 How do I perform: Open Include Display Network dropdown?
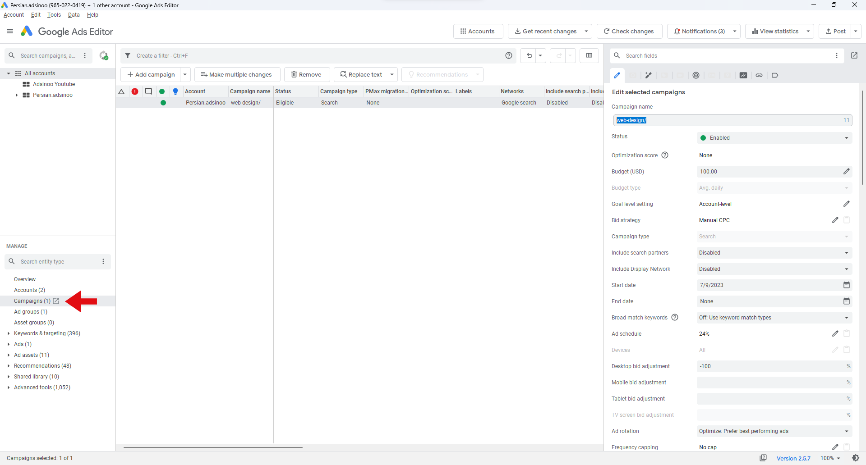pos(774,269)
